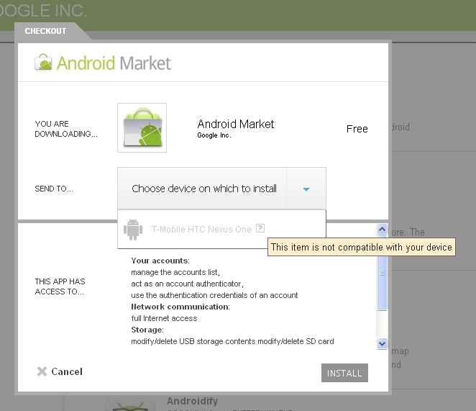Click 'Your accounts' permission heading

160,261
